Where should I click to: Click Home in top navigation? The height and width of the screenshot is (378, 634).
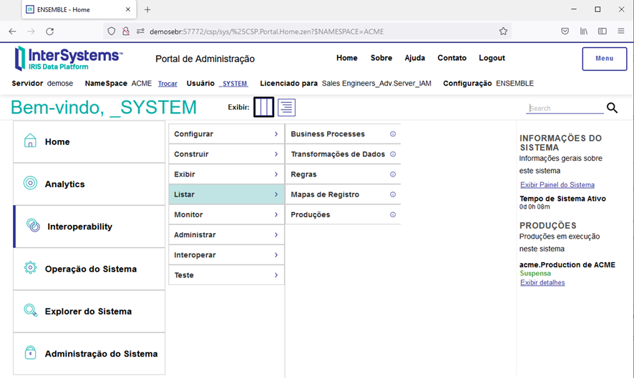click(x=347, y=58)
